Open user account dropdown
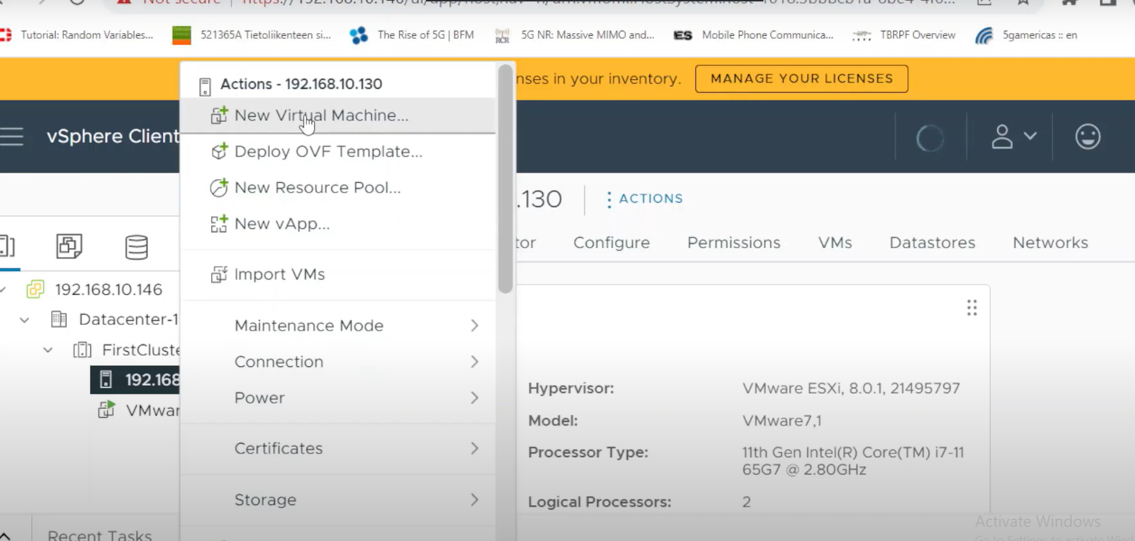The width and height of the screenshot is (1135, 541). pyautogui.click(x=1014, y=136)
